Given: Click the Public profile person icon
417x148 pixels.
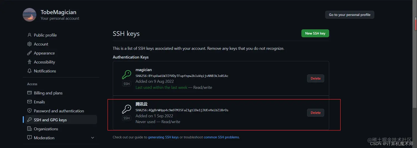Looking at the screenshot, I should point(30,35).
